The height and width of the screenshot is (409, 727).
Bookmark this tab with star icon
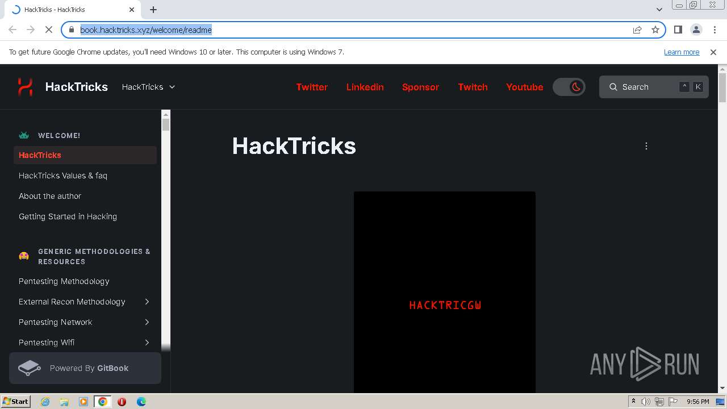[x=655, y=30]
